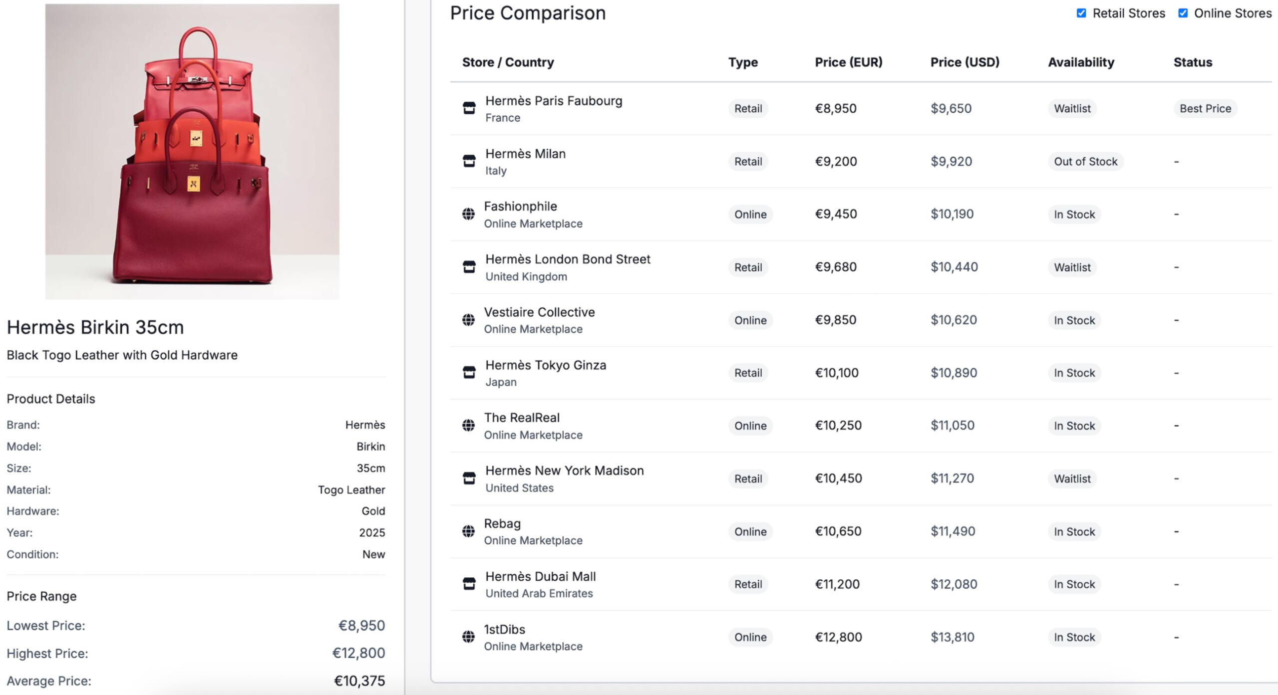1278x695 pixels.
Task: Open the Hermès Dubai Mall store entry
Action: tap(540, 576)
